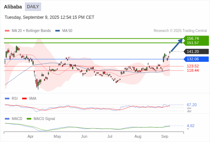Click the 4.82 MACD value label
The width and height of the screenshot is (210, 142).
click(190, 126)
